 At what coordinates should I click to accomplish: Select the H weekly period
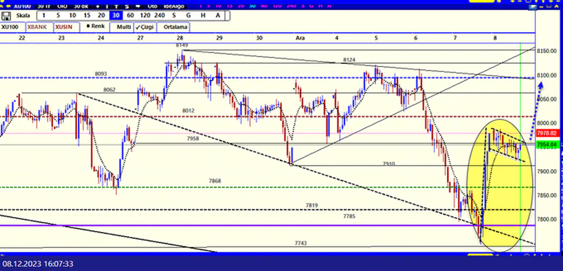[203, 15]
